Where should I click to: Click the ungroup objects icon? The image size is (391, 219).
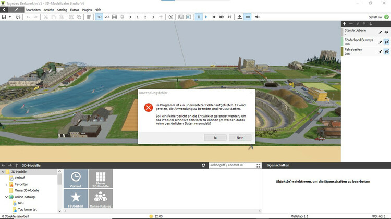tap(79, 17)
